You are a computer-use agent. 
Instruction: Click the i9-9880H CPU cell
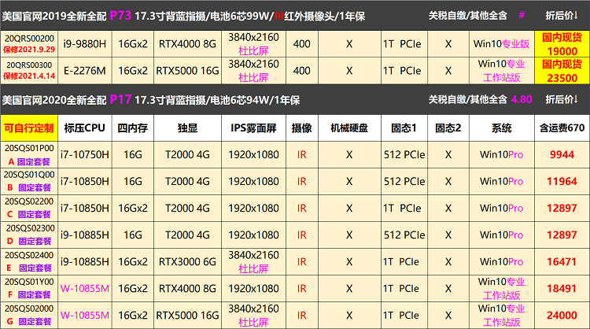pos(85,44)
